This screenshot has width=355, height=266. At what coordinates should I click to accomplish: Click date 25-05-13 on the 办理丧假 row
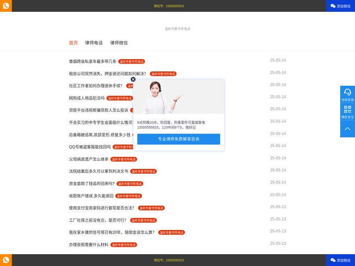(278, 243)
